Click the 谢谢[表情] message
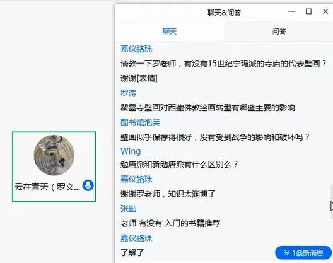 click(x=139, y=78)
